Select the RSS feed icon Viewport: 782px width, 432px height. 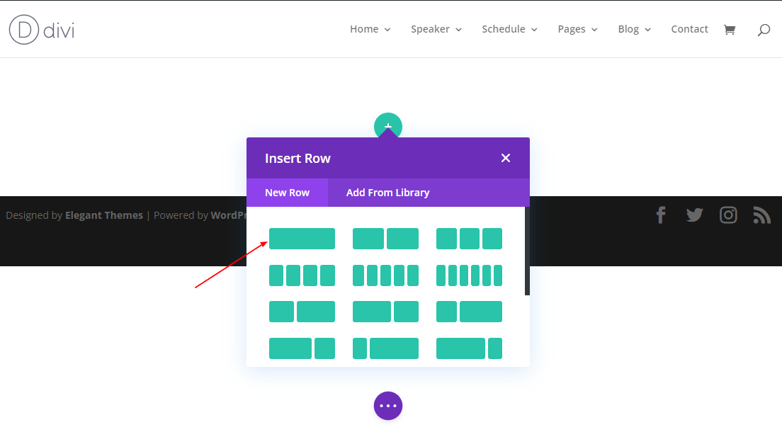[761, 215]
